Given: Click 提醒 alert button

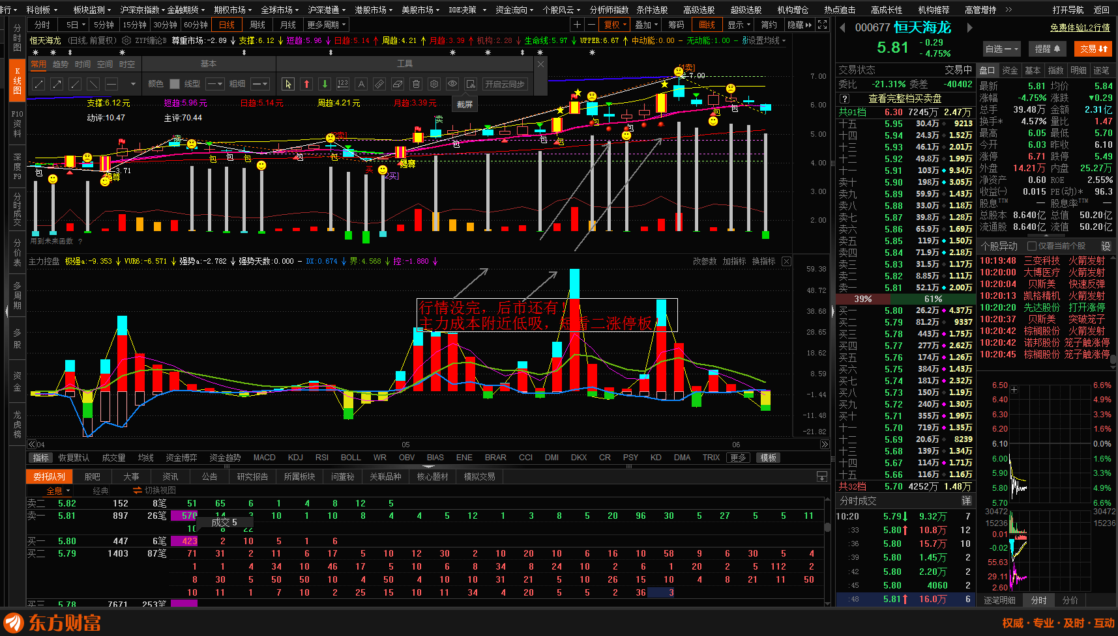Looking at the screenshot, I should click(x=1048, y=49).
